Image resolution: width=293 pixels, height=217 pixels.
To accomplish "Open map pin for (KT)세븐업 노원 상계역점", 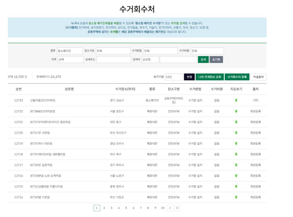I will (x=236, y=176).
